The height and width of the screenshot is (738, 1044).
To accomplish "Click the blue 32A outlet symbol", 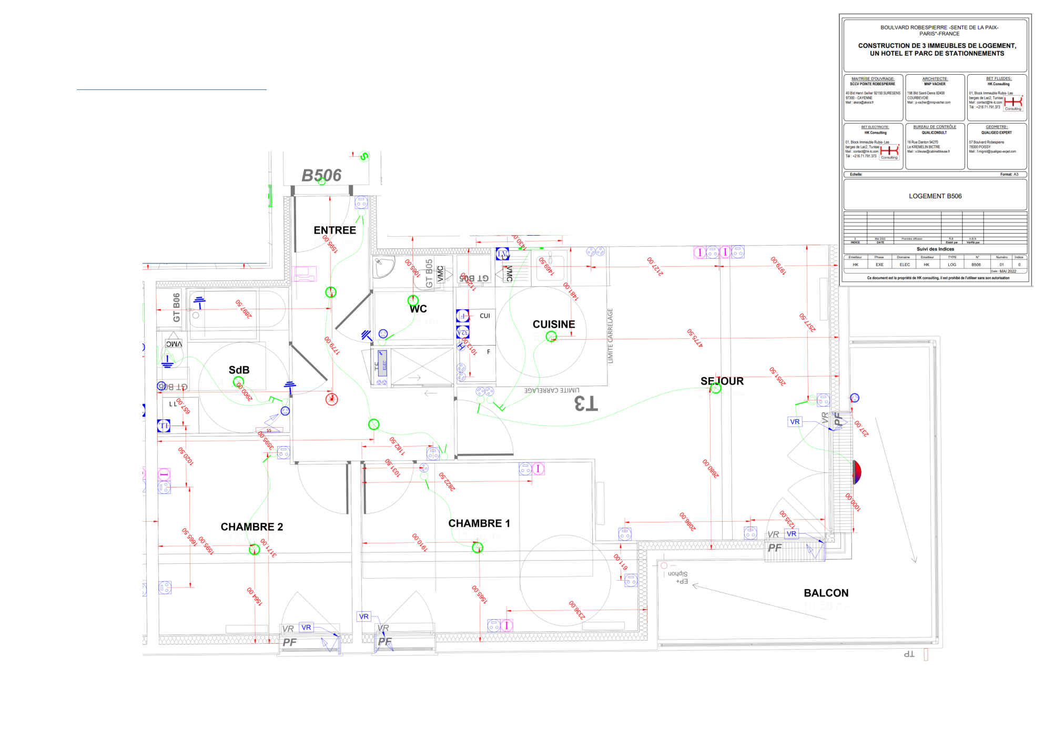I will point(462,332).
